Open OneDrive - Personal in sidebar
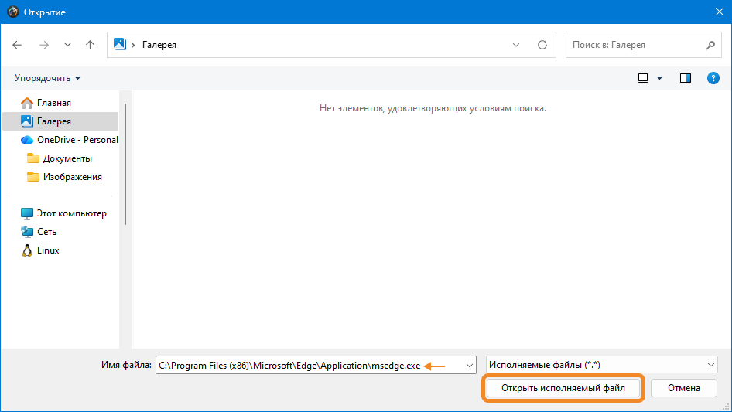The image size is (732, 412). click(77, 140)
